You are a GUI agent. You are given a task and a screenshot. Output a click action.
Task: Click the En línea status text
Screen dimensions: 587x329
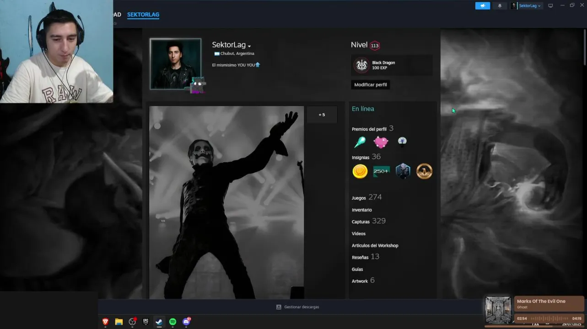tap(363, 109)
